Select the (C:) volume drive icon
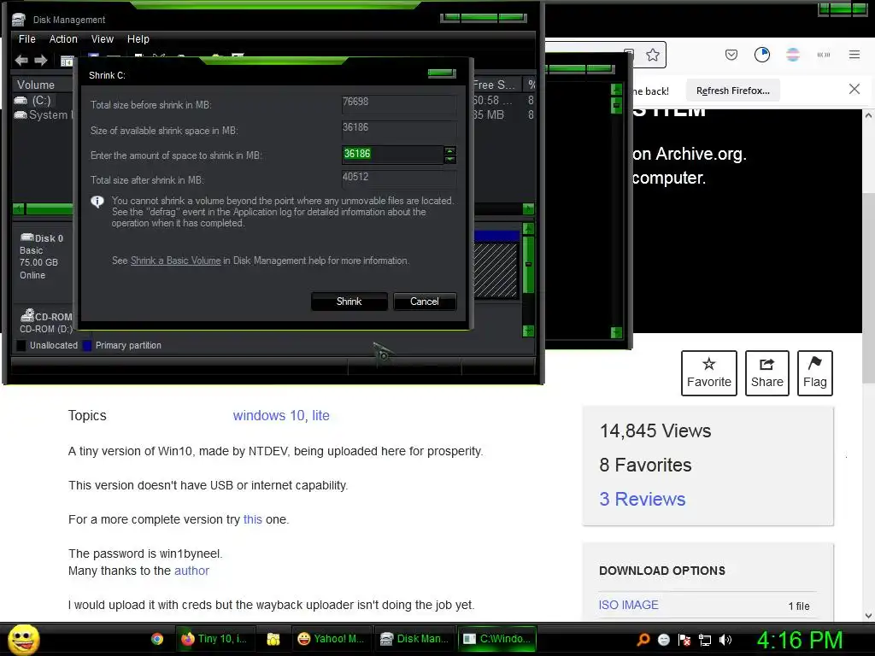875x656 pixels. pyautogui.click(x=21, y=101)
